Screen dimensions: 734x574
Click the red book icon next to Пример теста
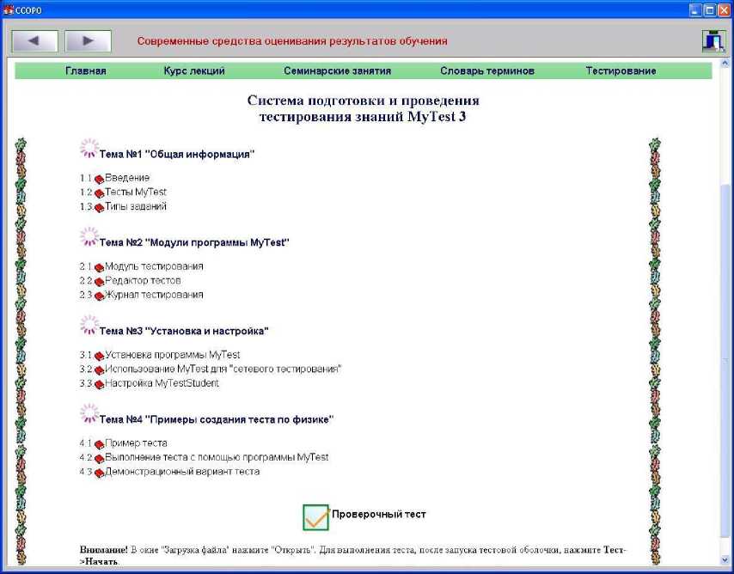99,445
